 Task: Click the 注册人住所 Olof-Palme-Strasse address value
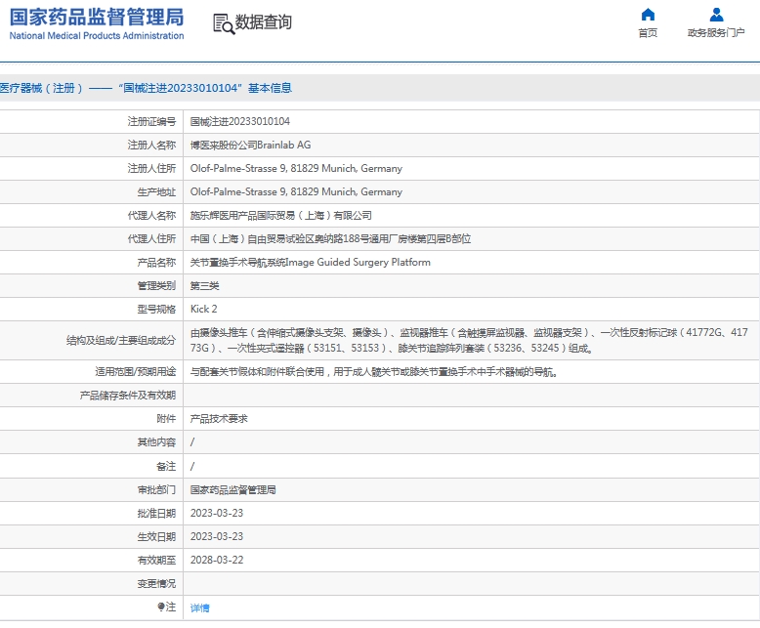(296, 169)
